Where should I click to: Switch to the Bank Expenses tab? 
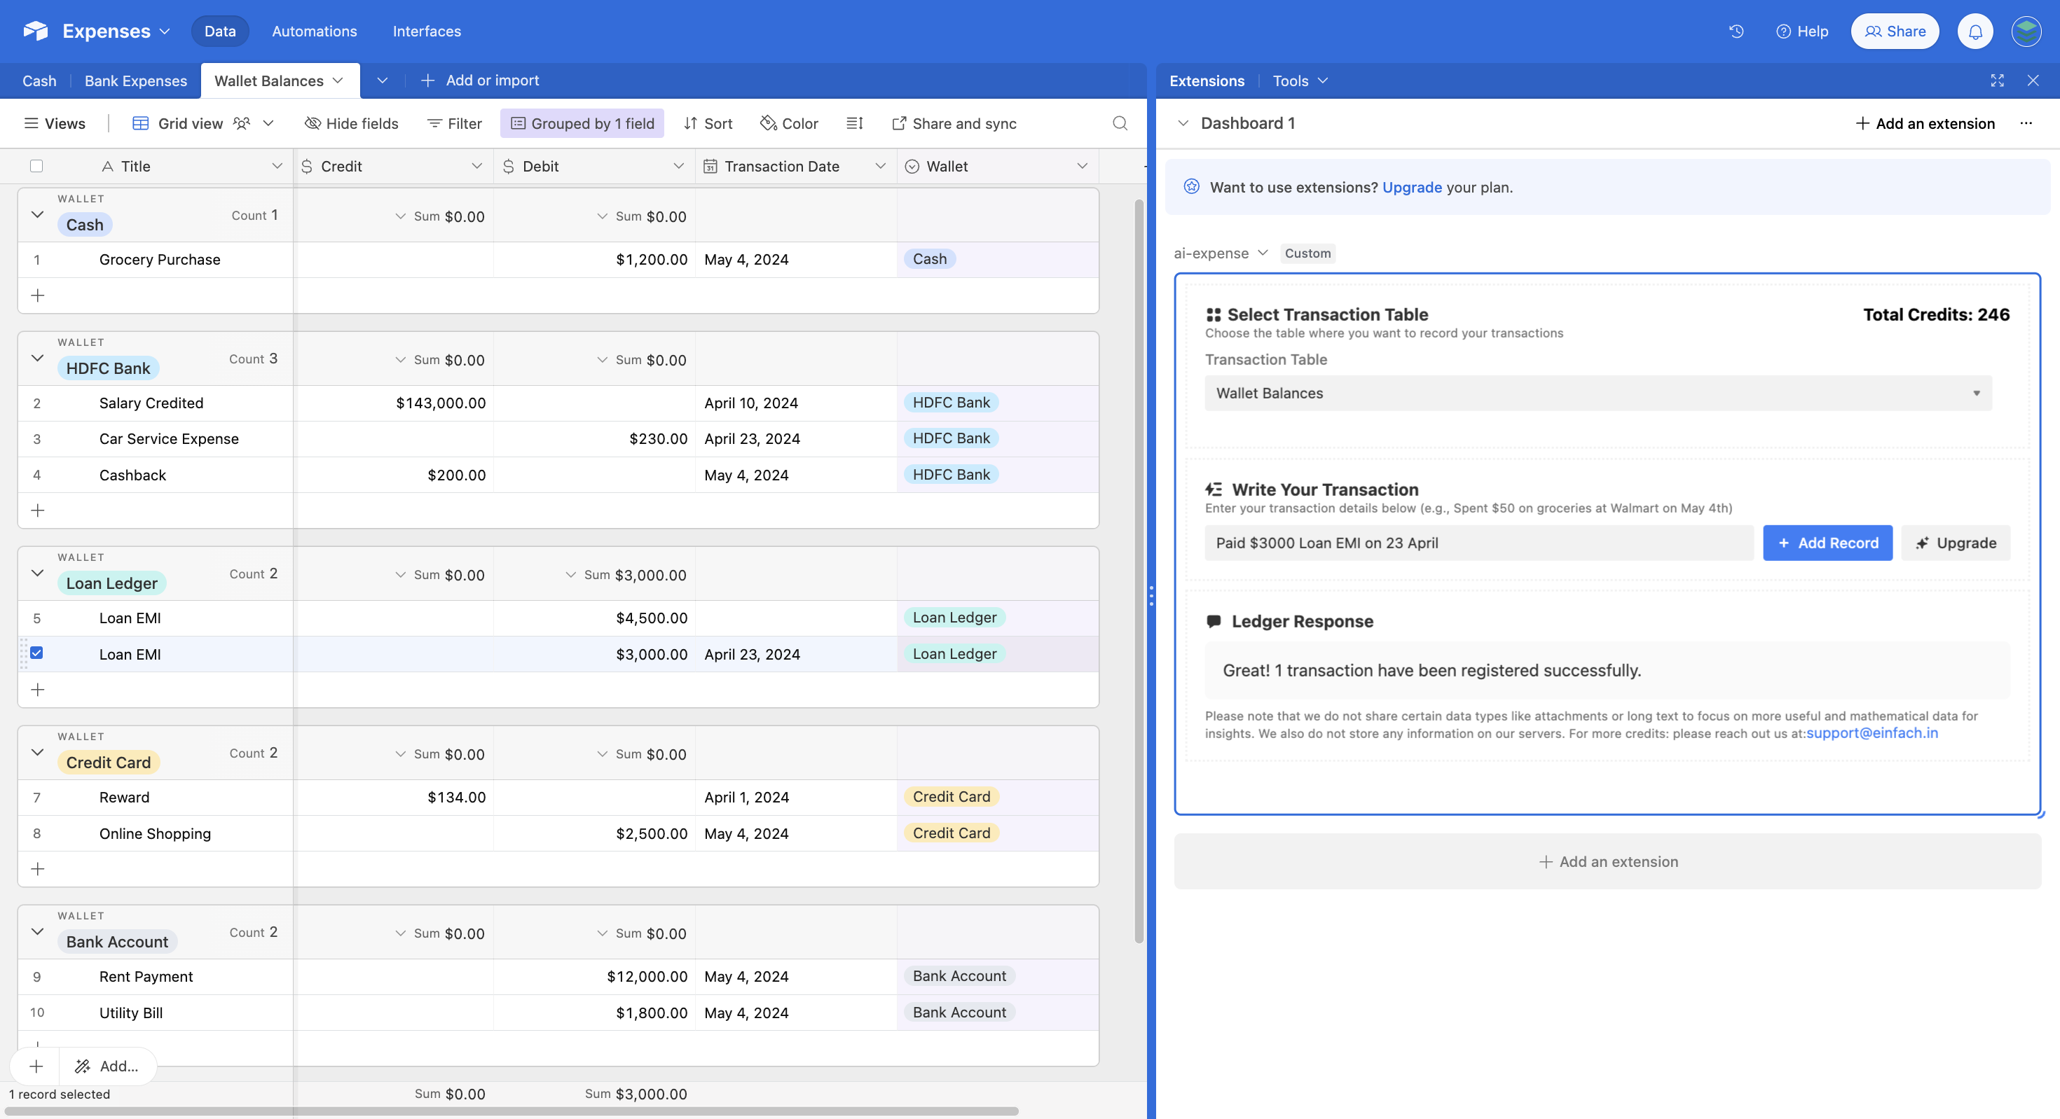[x=135, y=81]
